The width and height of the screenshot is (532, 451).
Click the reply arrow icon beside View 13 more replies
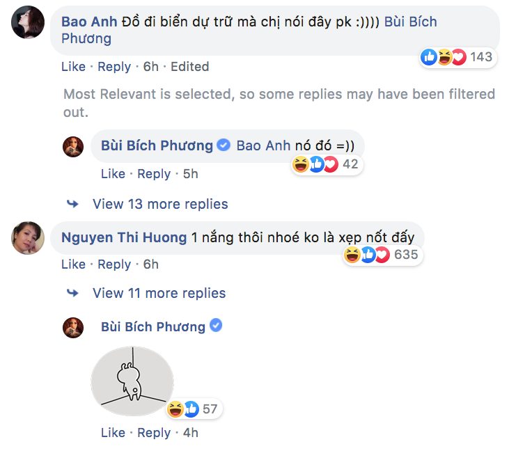click(72, 204)
